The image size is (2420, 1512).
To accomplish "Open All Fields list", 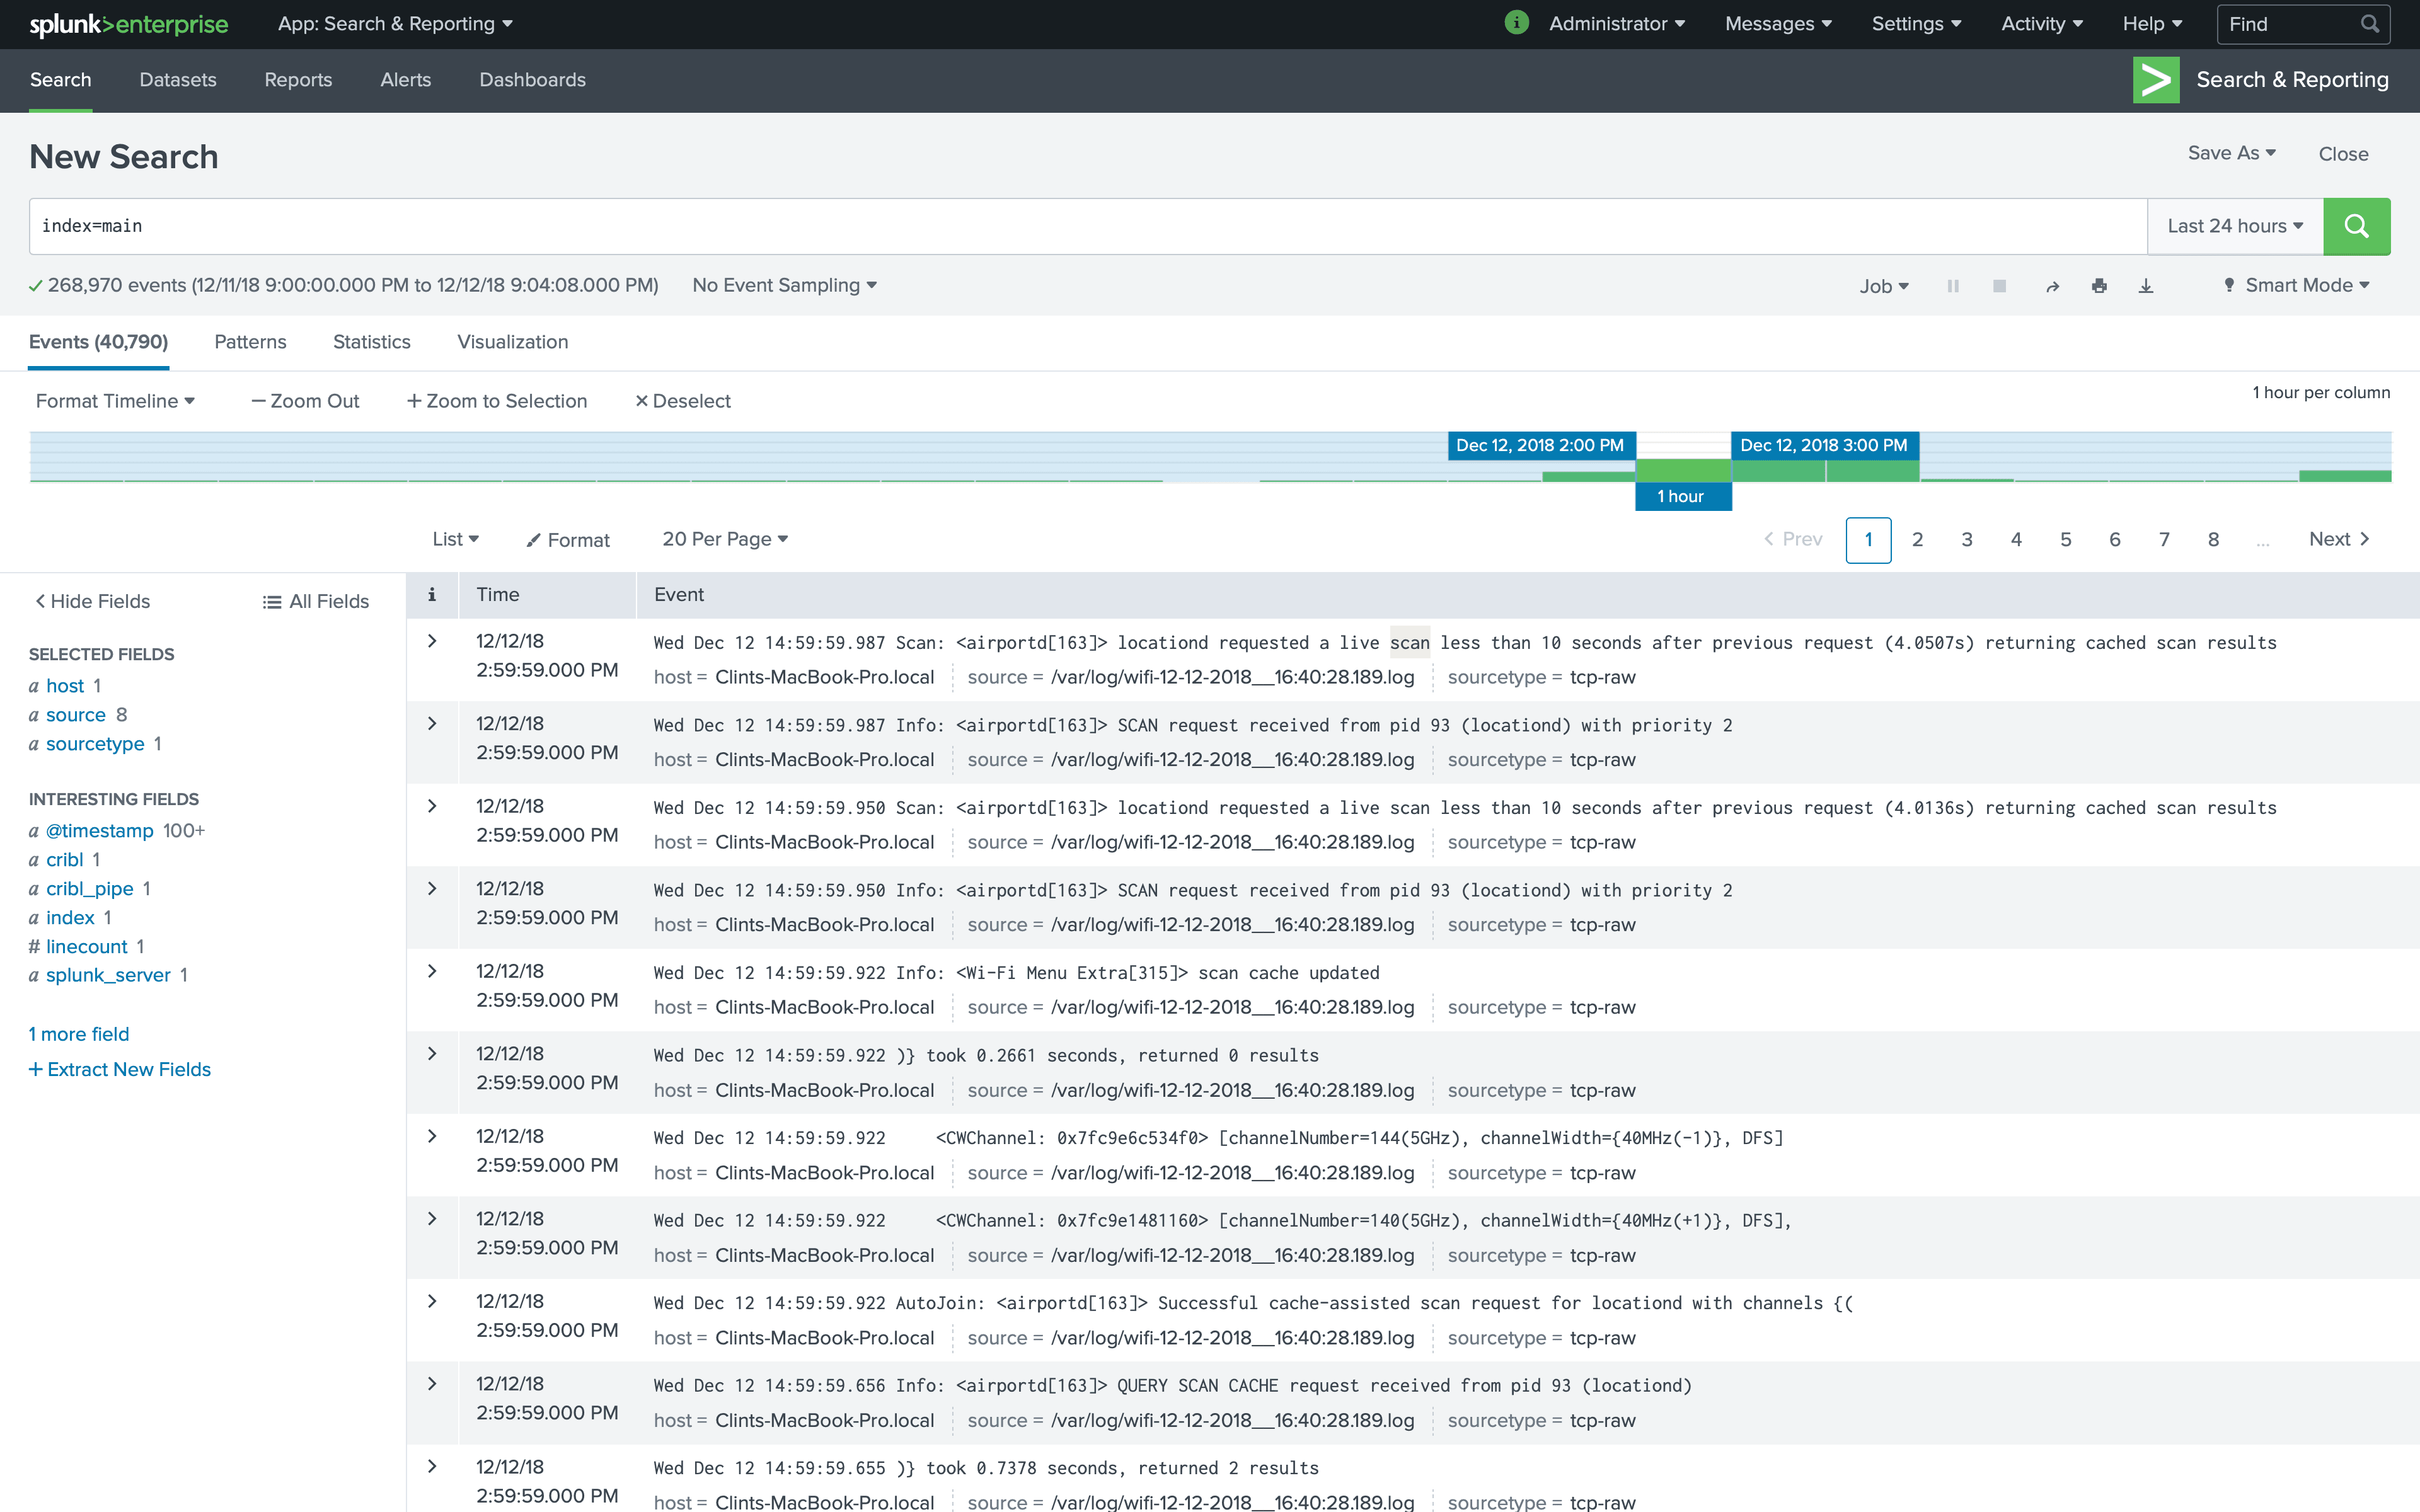I will coord(315,601).
